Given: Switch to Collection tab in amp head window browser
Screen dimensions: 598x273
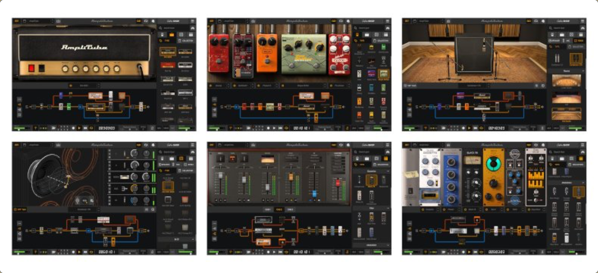Looking at the screenshot, I should (x=186, y=41).
